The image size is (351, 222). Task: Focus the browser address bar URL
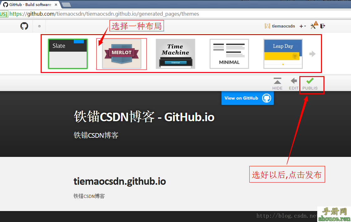[x=104, y=14]
